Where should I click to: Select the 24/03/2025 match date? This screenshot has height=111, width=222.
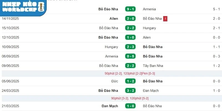[x=11, y=91]
